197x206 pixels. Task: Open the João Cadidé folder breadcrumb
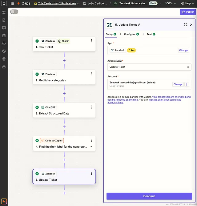(95, 3)
